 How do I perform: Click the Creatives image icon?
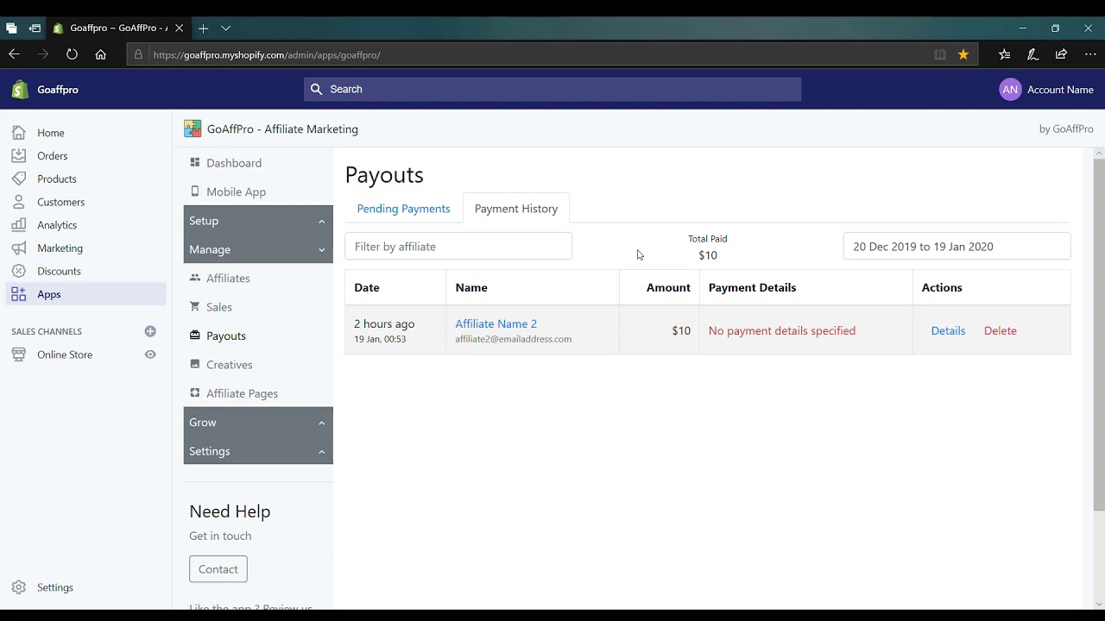[195, 364]
